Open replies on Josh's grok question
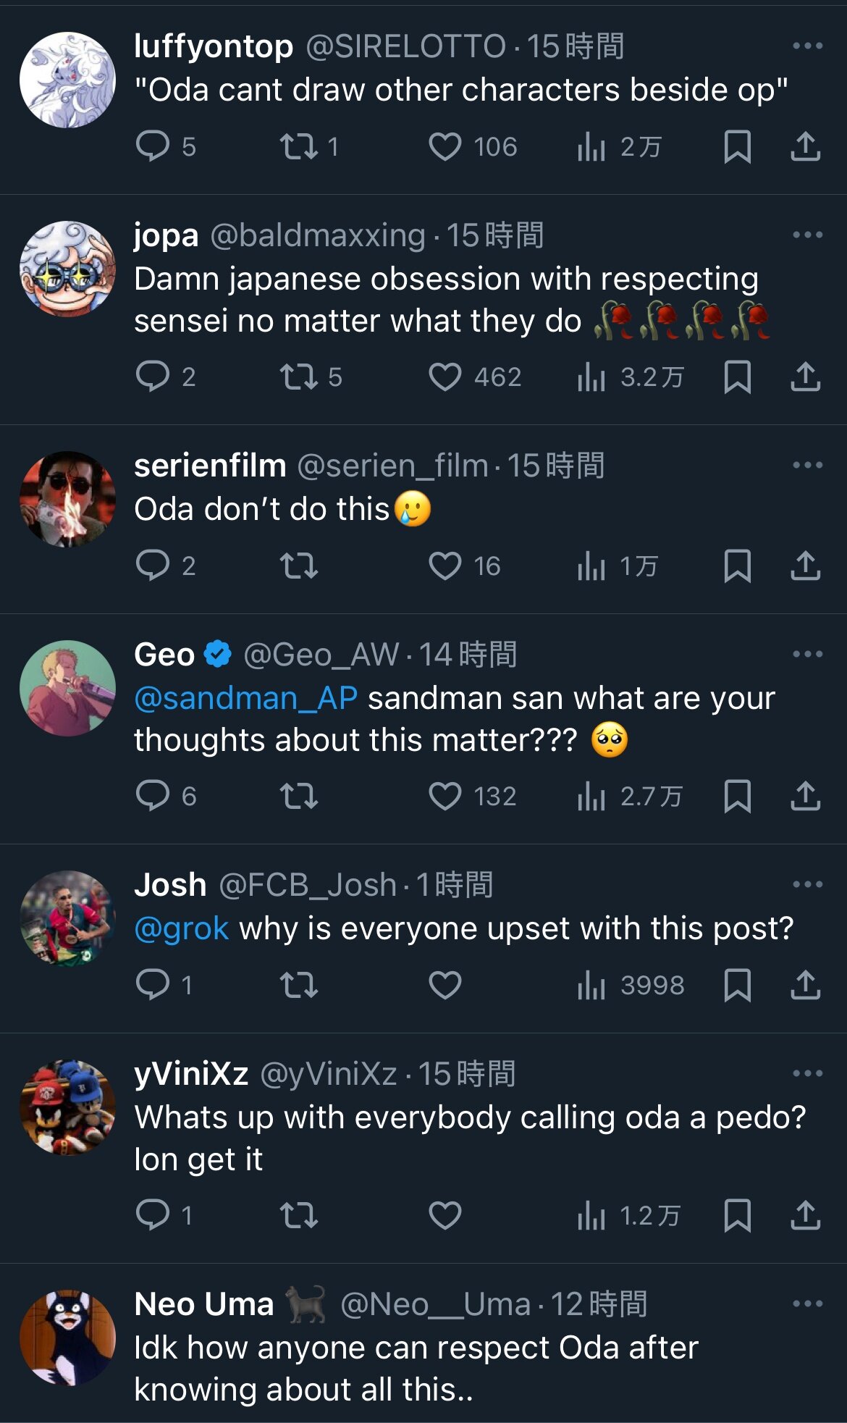 point(153,984)
